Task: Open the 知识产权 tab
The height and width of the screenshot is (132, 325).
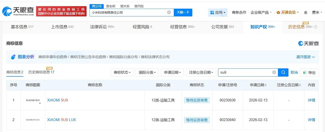Action: (263, 27)
